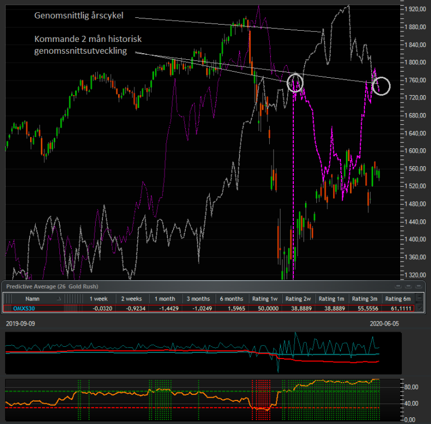Sort the table by the 1 week column
Image resolution: width=431 pixels, height=424 pixels.
[x=99, y=299]
